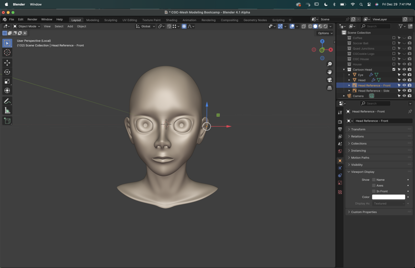Switch to the Sculpting workspace tab
The height and width of the screenshot is (268, 415).
coord(111,20)
